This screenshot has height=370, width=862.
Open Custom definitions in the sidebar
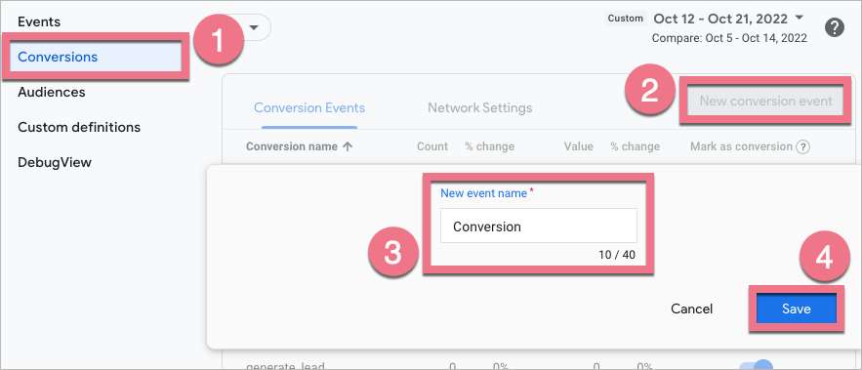(79, 127)
